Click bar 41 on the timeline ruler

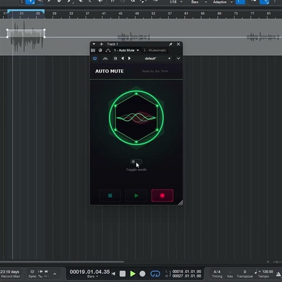point(104,14)
